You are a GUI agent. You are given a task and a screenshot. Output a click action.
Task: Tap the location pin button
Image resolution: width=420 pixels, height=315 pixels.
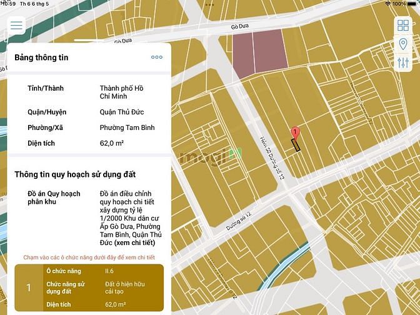point(402,44)
